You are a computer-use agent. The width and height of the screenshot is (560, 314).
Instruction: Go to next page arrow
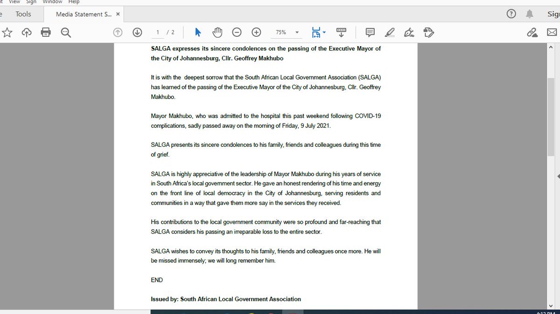(x=137, y=32)
